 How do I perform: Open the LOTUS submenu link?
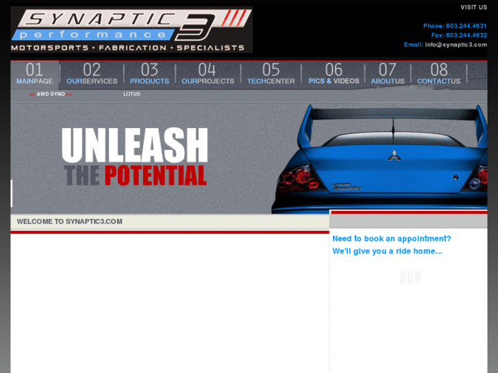132,94
